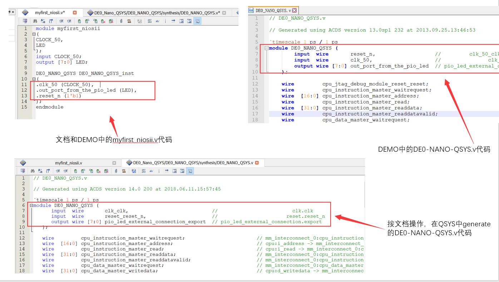Click Insert Template scroll icon in bottom editor toolbar
Image resolution: width=499 pixels, height=282 pixels.
coord(124,171)
